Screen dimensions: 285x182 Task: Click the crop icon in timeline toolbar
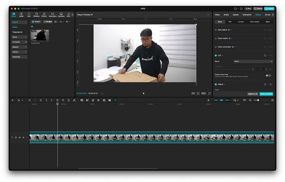point(68,100)
